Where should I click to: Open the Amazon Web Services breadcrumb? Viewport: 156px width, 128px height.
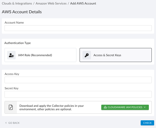point(51,3)
